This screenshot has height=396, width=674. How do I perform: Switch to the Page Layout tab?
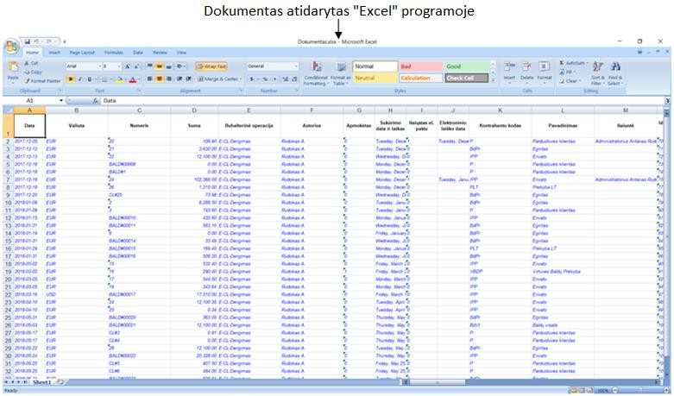(82, 53)
